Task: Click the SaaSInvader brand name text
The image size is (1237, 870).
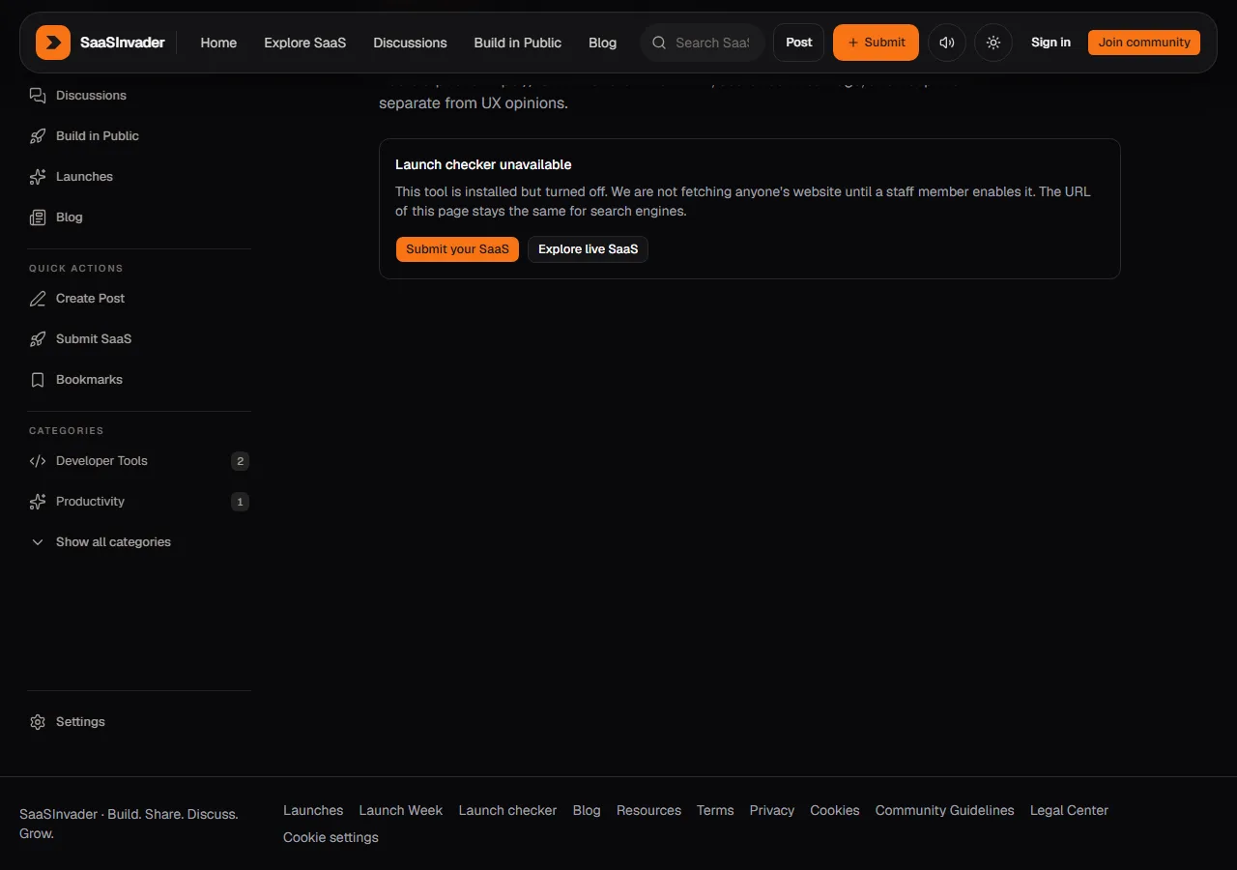Action: tap(123, 43)
